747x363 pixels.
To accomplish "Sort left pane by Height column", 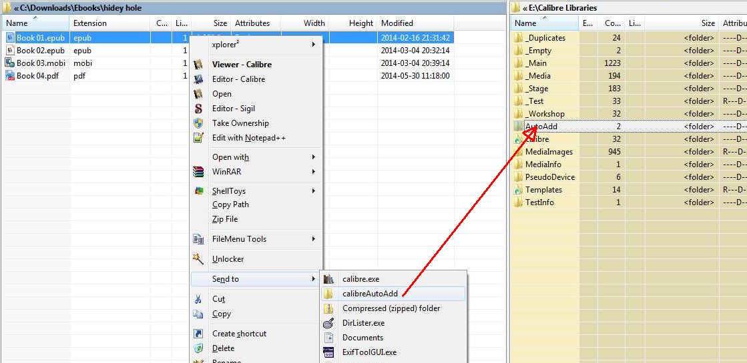I will [352, 23].
